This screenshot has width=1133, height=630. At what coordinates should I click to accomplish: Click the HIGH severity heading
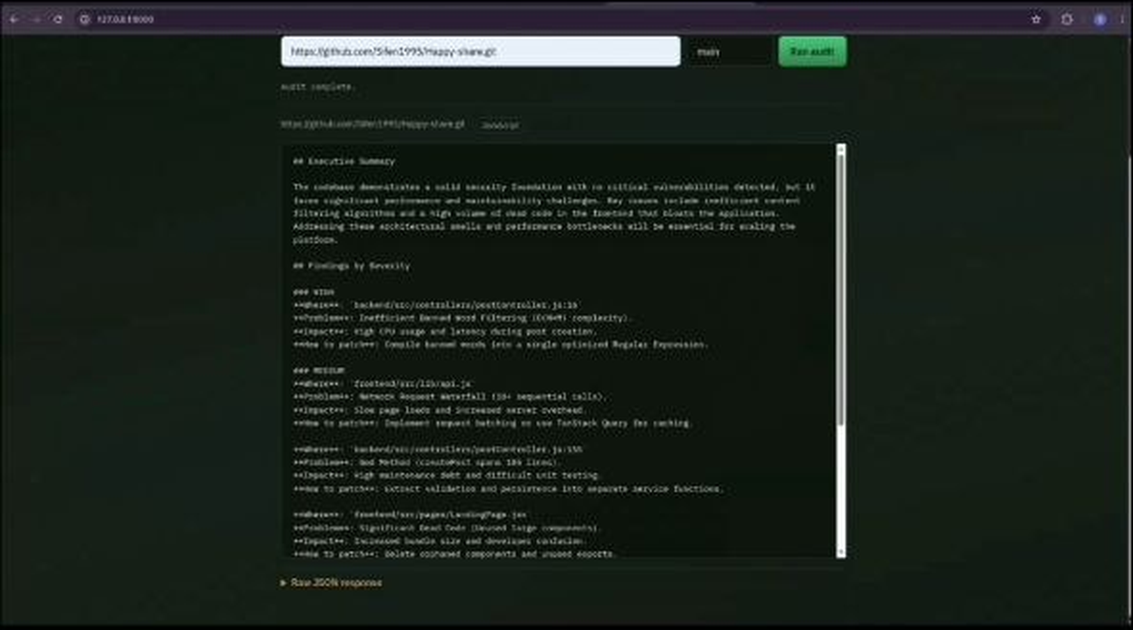click(314, 292)
